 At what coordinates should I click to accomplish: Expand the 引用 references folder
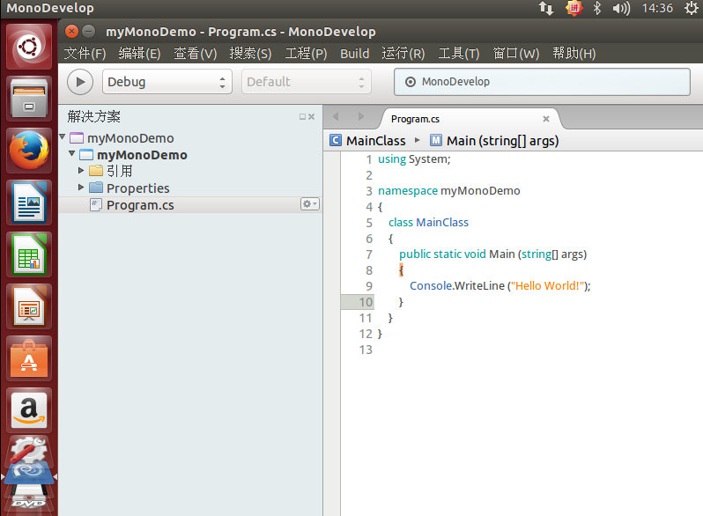point(81,170)
